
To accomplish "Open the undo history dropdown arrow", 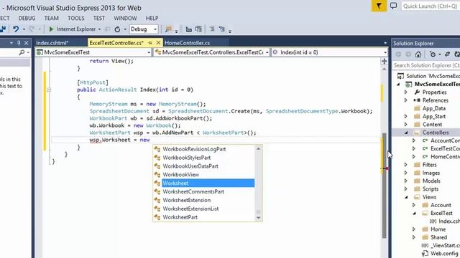I will [x=24, y=29].
